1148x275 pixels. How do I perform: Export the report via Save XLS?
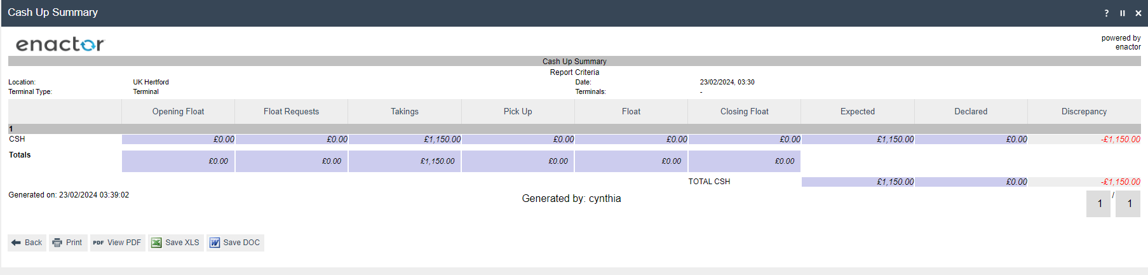(175, 243)
